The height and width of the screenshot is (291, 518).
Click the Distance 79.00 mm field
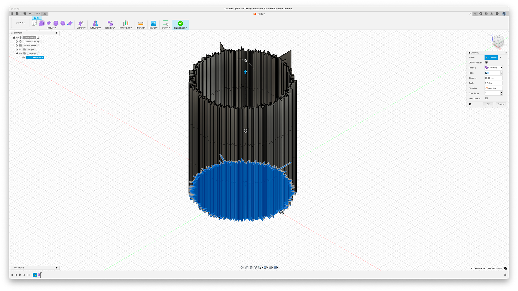[x=493, y=78]
